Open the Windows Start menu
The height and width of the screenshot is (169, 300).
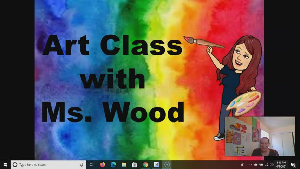point(5,164)
